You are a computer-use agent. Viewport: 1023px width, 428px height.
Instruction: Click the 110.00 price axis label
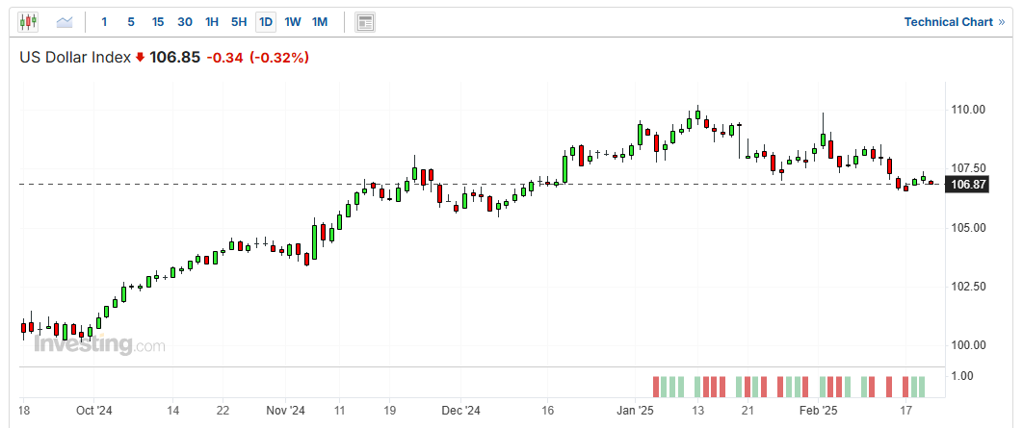coord(966,110)
